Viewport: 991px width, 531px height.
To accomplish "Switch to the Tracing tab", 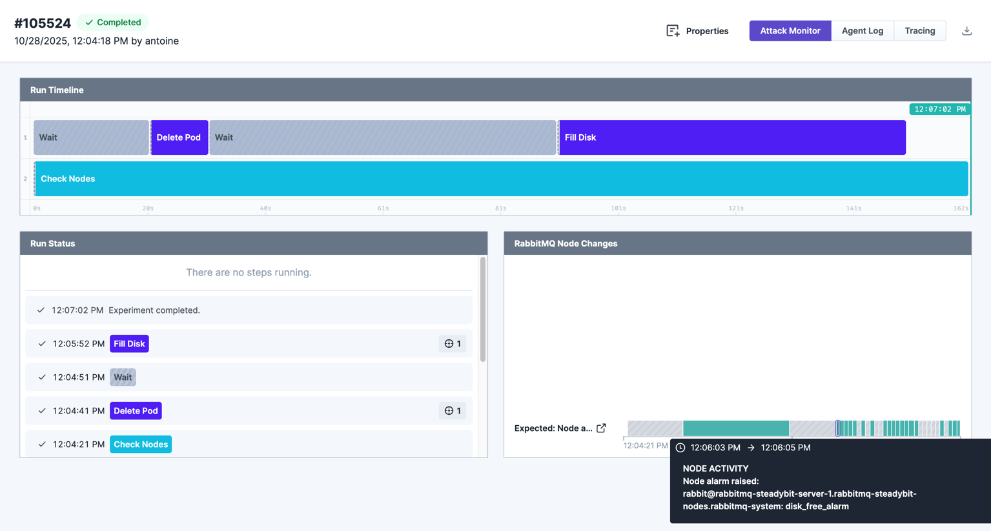I will (919, 30).
